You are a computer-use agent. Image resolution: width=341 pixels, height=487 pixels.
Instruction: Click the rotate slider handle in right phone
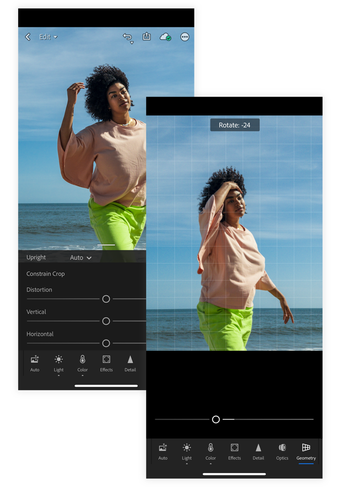tap(216, 420)
